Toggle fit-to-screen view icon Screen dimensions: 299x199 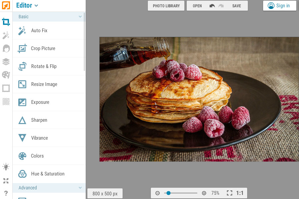[229, 193]
